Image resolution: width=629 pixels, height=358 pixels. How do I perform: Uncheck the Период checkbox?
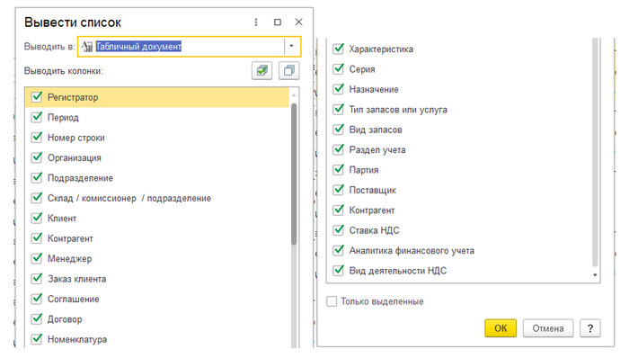[x=37, y=117]
